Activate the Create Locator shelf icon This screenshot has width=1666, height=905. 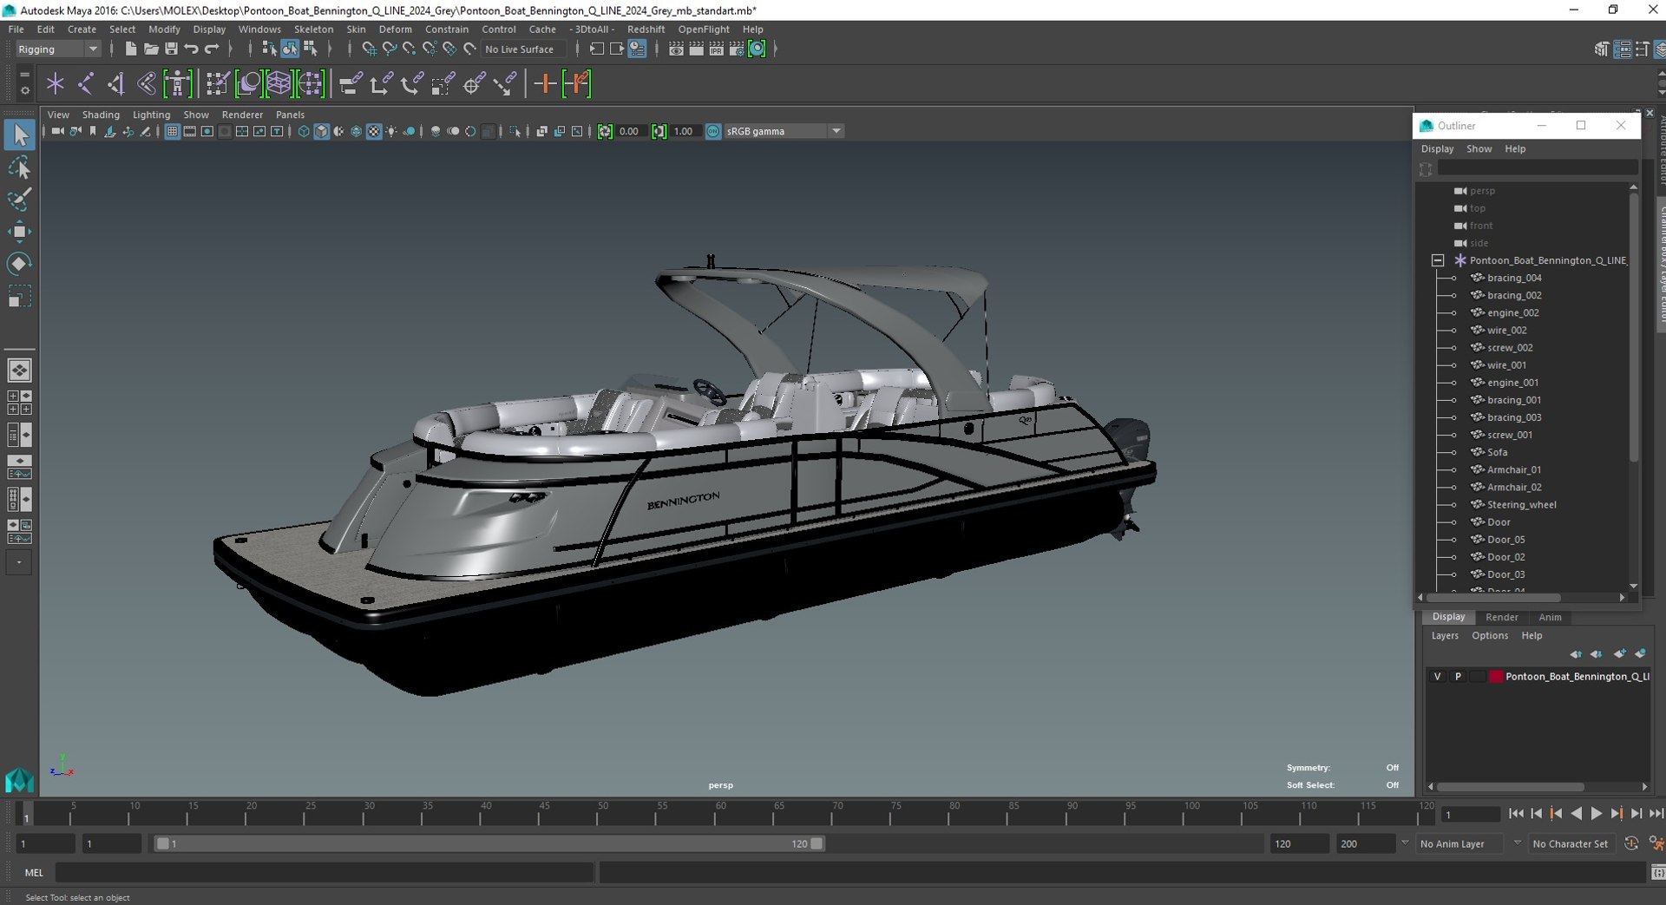[x=56, y=84]
